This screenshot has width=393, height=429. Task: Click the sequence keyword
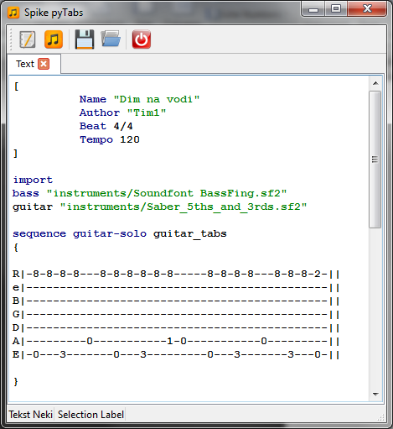point(39,233)
